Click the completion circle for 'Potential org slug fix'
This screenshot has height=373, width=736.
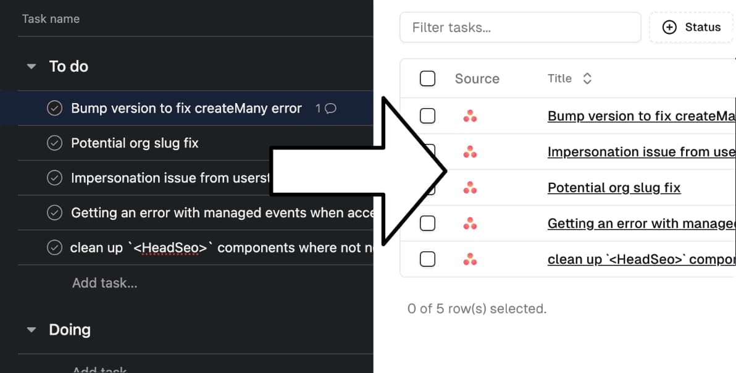(x=55, y=143)
